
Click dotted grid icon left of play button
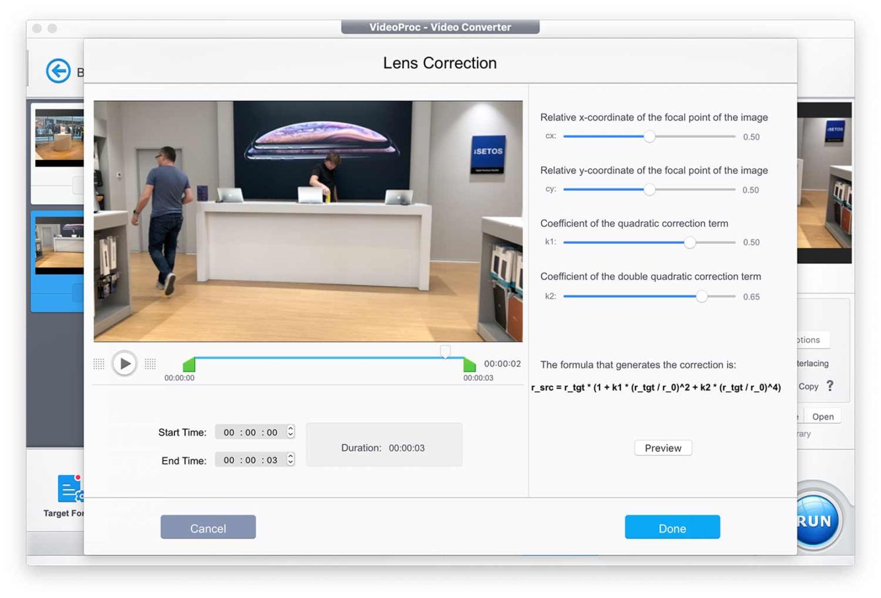click(x=99, y=364)
